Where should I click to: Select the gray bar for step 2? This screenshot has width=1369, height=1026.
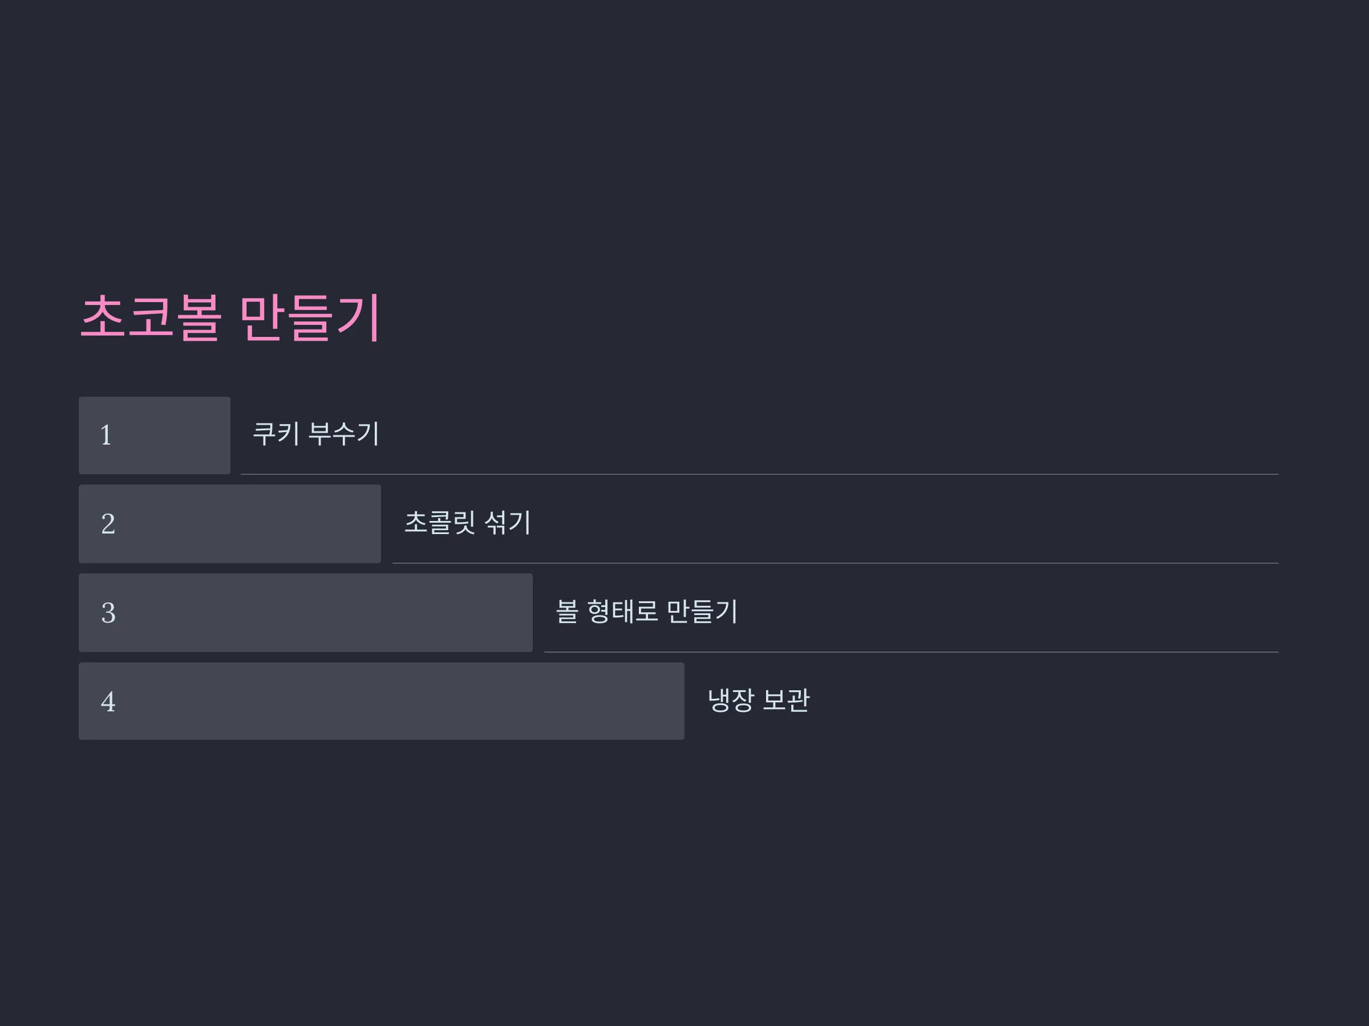tap(230, 524)
